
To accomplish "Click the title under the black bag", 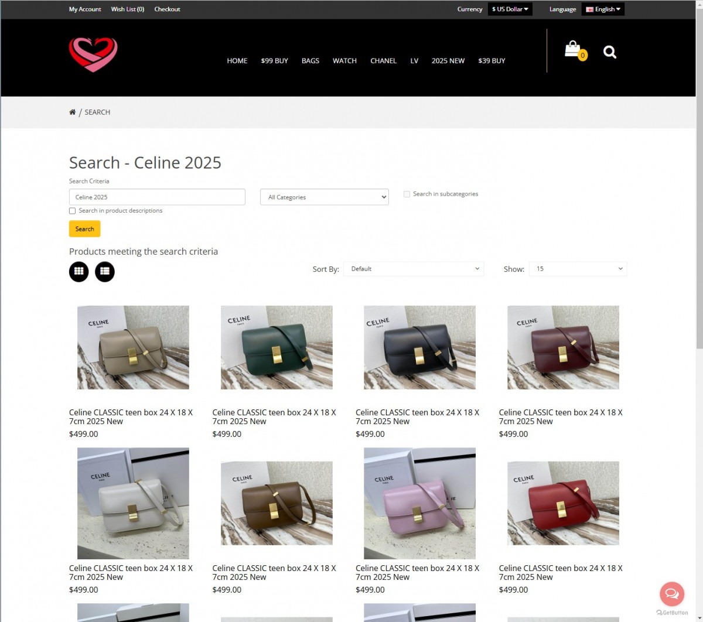I will 417,417.
